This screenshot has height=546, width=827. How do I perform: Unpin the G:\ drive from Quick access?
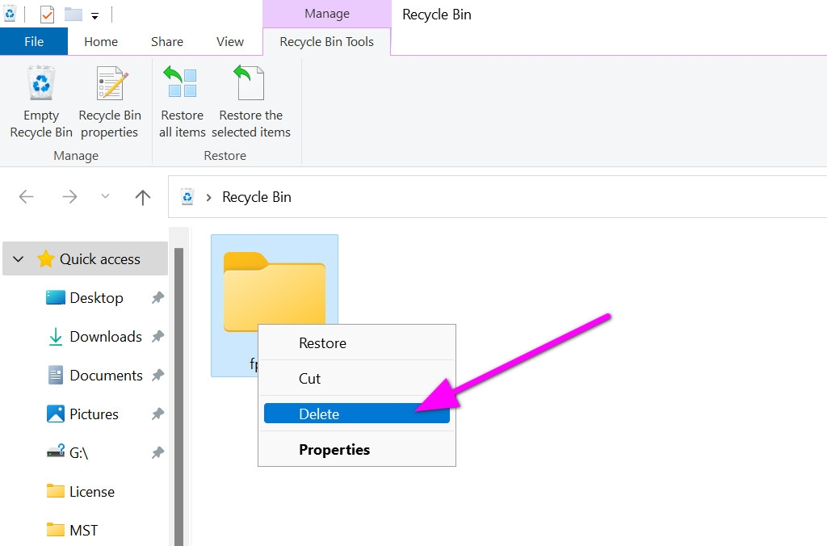tap(158, 453)
